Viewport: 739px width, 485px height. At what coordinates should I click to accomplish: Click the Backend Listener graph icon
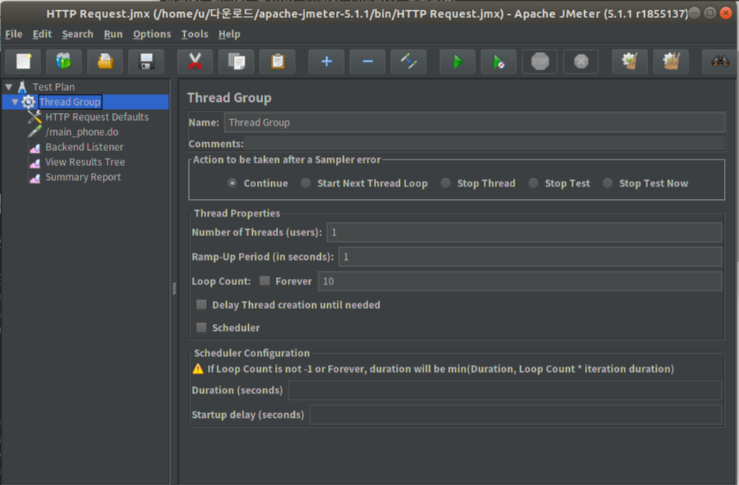(35, 148)
